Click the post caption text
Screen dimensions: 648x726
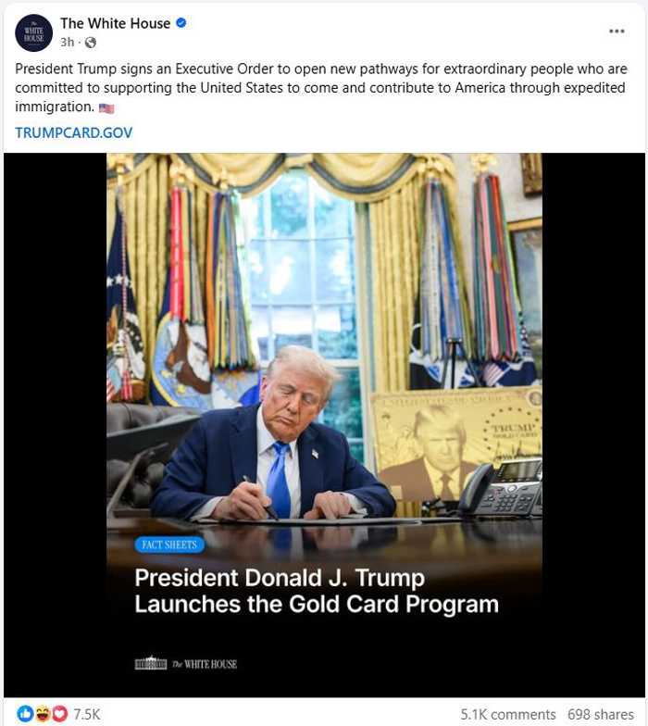pos(320,88)
